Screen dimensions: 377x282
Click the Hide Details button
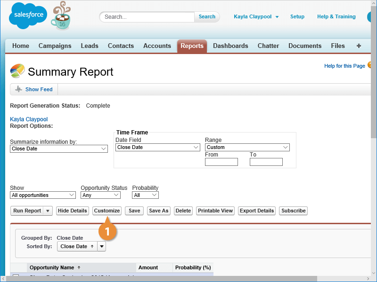click(x=73, y=211)
